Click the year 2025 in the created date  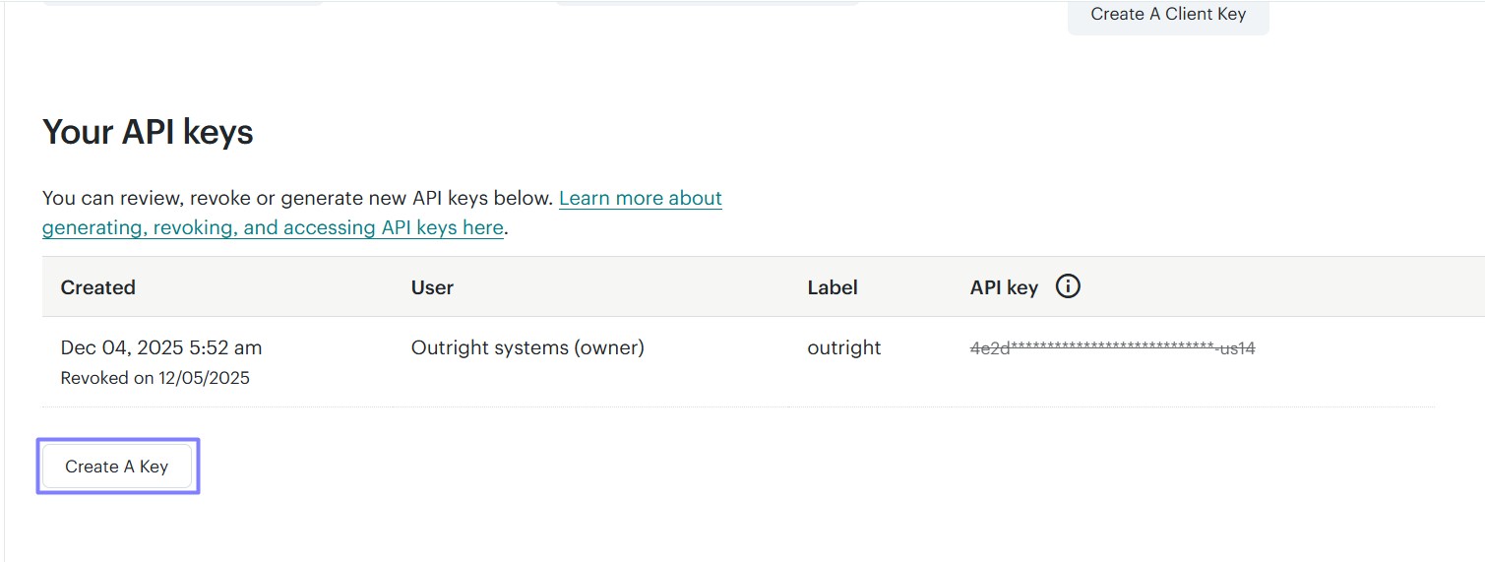click(159, 347)
